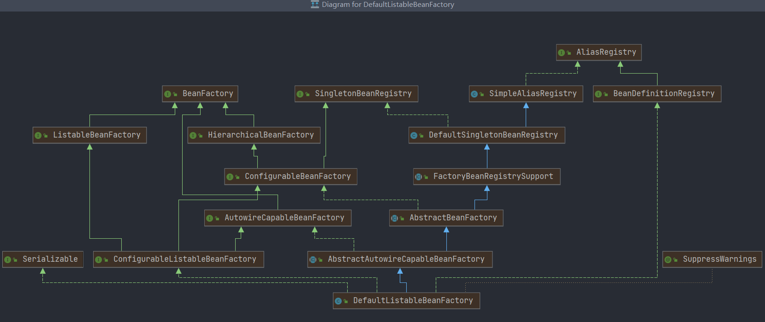Click the diagram icon in the title bar
The image size is (765, 322).
(314, 5)
